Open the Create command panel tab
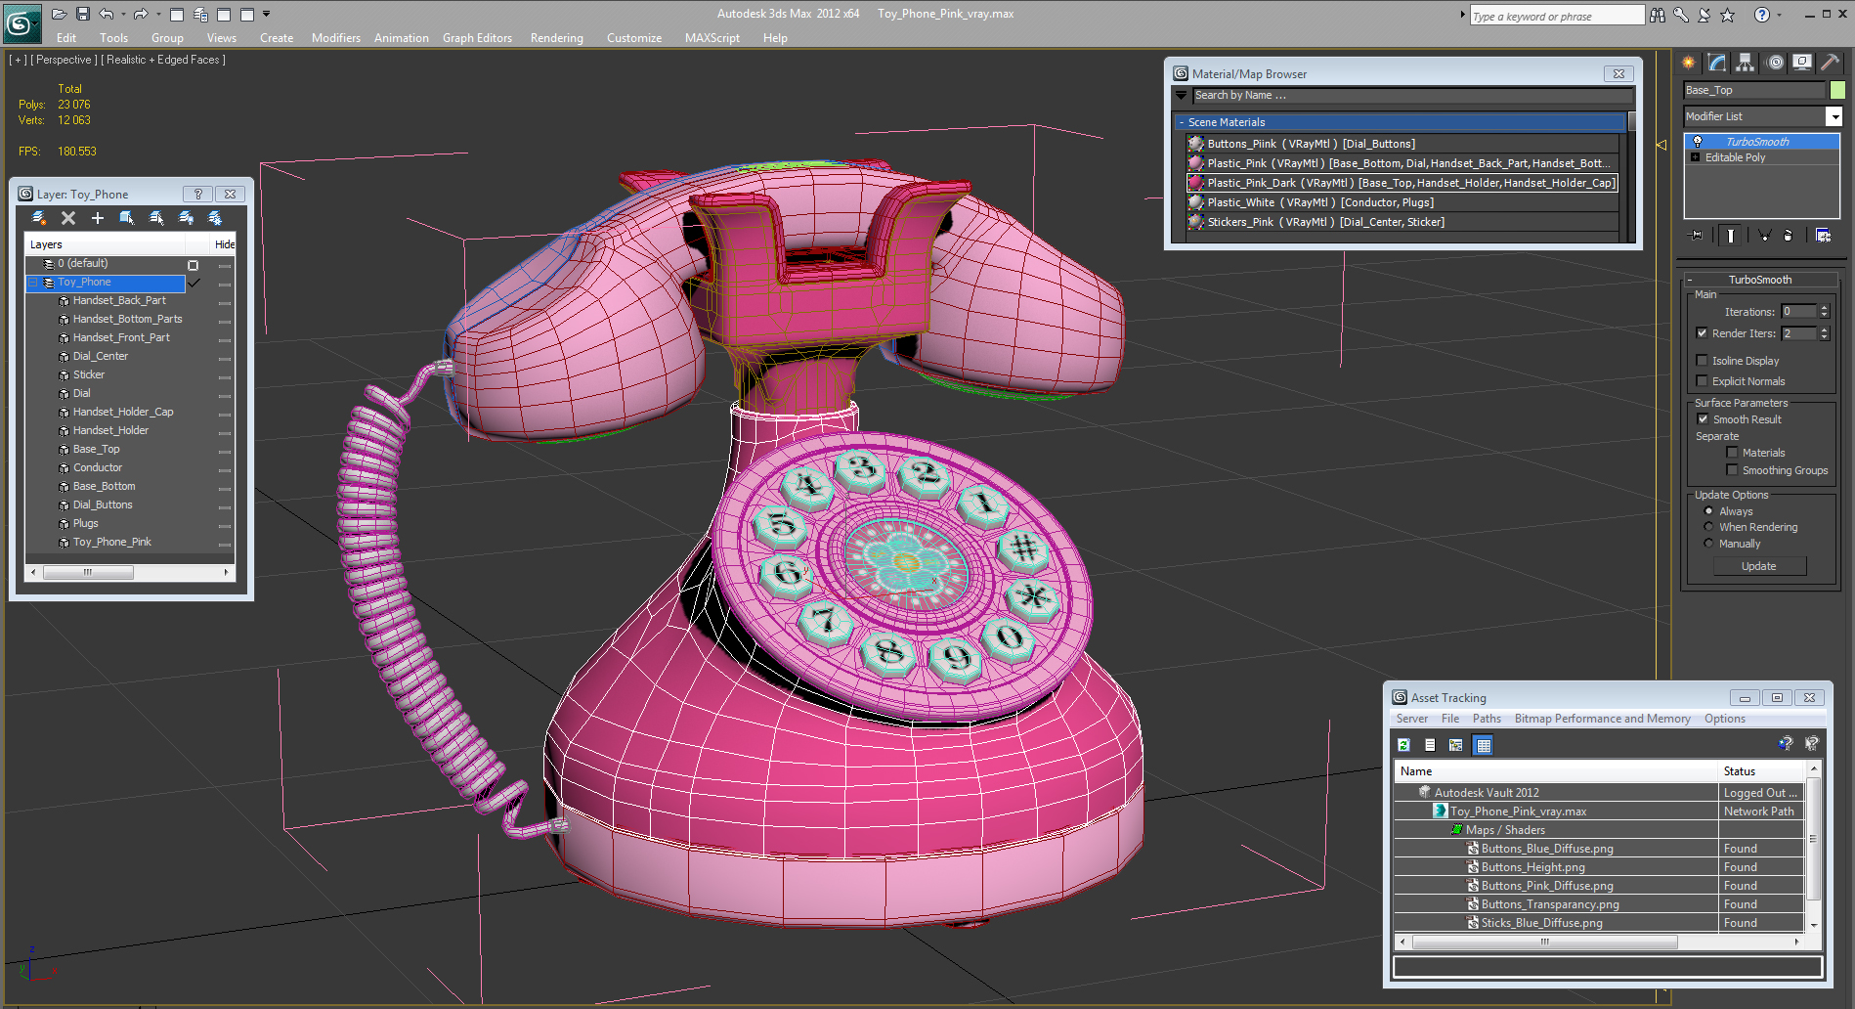 tap(1689, 63)
